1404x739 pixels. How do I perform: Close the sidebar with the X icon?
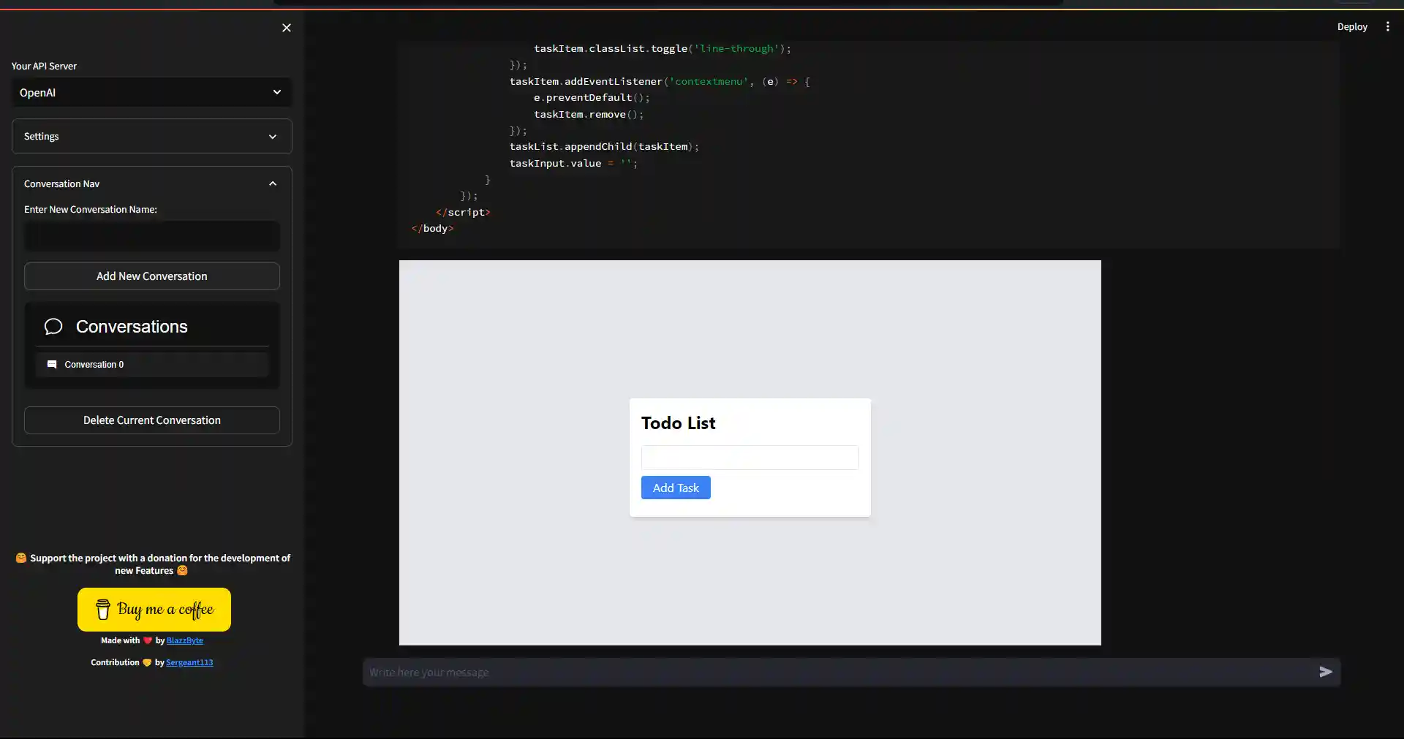tap(286, 28)
